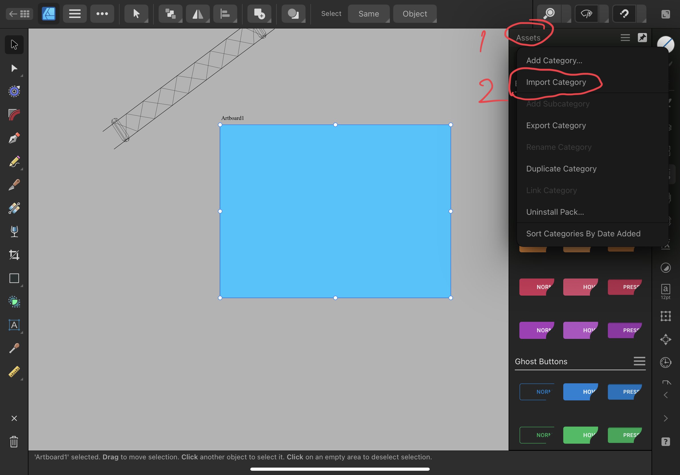This screenshot has width=680, height=475.
Task: Select the Corner tool
Action: point(14,115)
